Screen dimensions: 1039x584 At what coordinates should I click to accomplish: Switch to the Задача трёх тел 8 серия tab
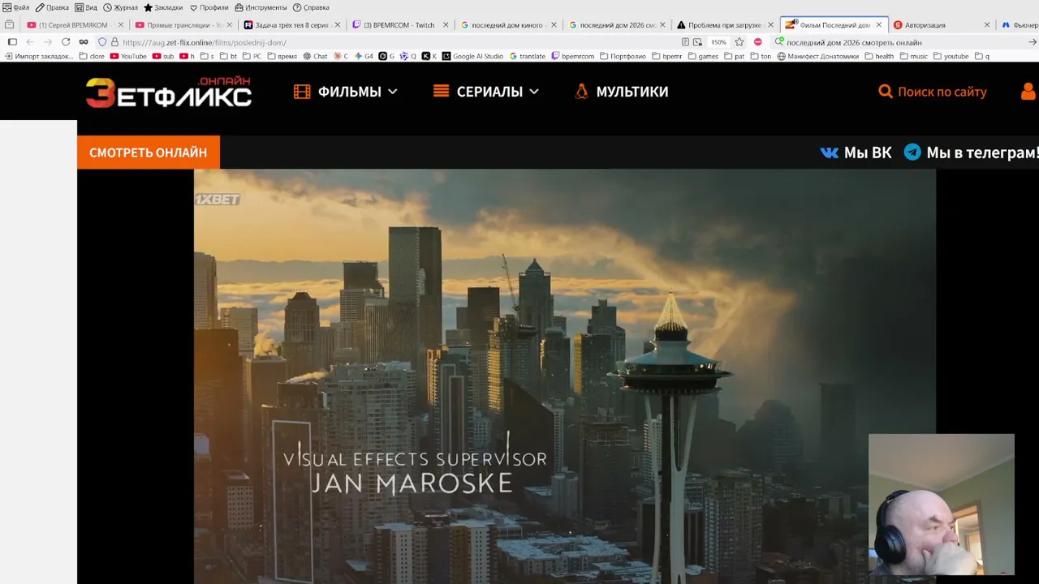click(291, 25)
